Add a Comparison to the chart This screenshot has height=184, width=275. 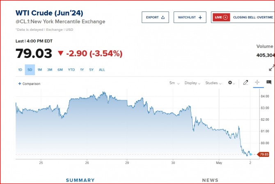point(29,84)
